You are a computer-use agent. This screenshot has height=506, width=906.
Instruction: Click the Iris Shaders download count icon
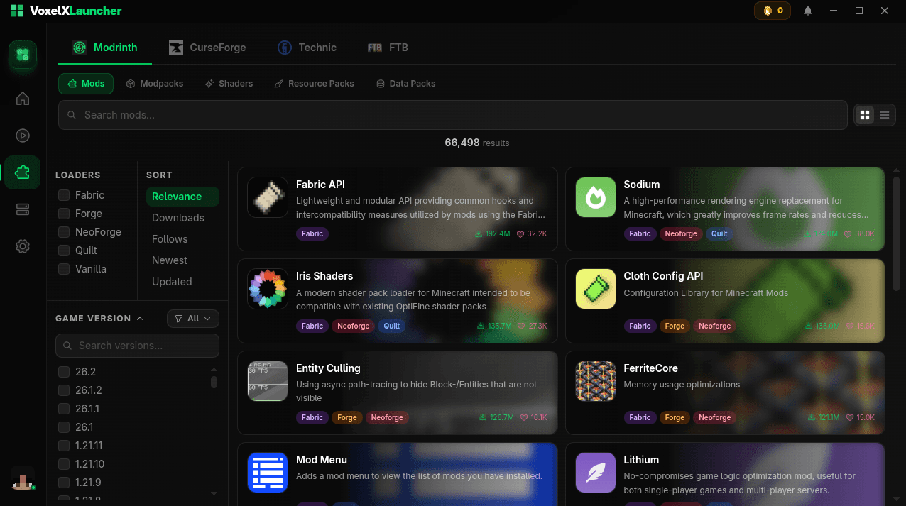pyautogui.click(x=482, y=326)
